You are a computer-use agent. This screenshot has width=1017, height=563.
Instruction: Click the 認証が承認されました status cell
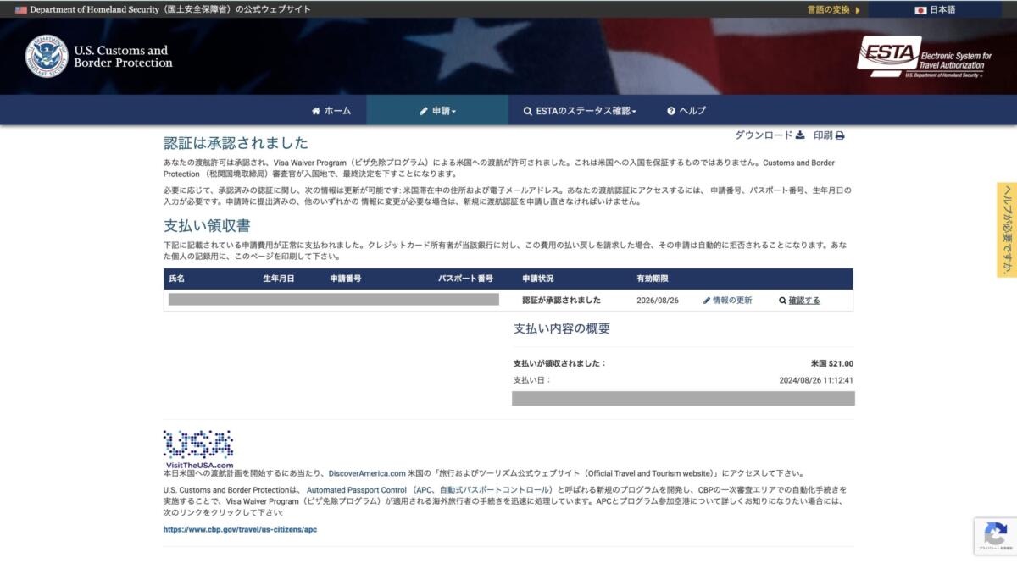561,301
